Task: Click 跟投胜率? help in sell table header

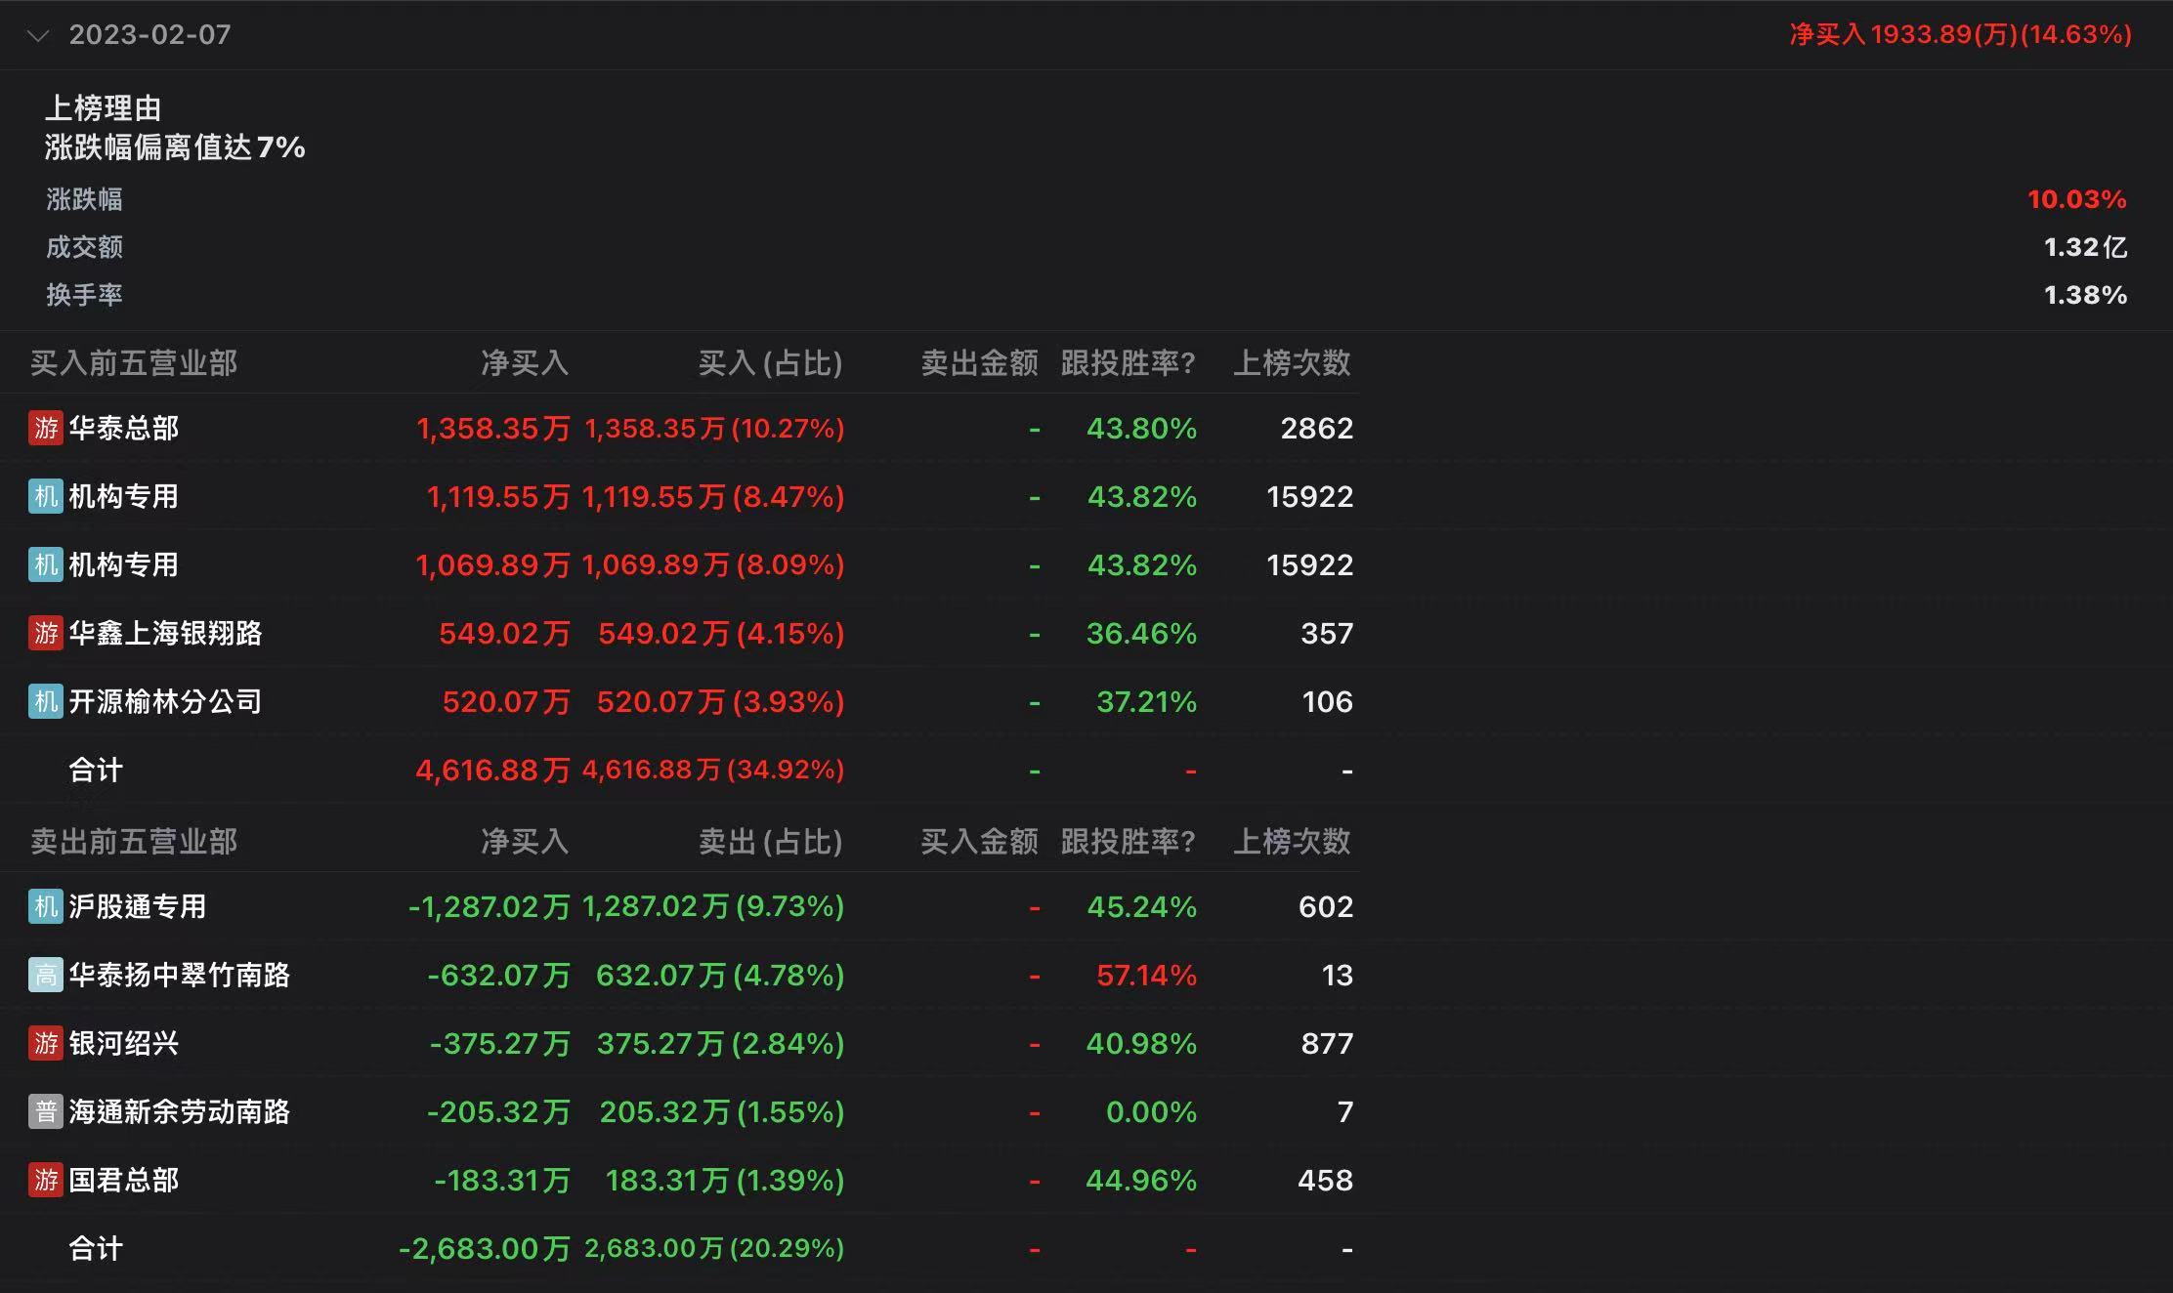Action: 1128,841
